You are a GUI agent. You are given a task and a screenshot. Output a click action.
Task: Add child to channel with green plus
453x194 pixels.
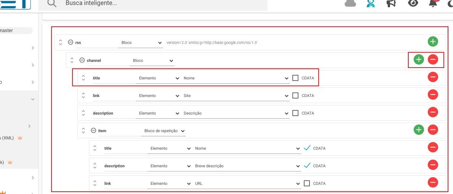pos(419,60)
